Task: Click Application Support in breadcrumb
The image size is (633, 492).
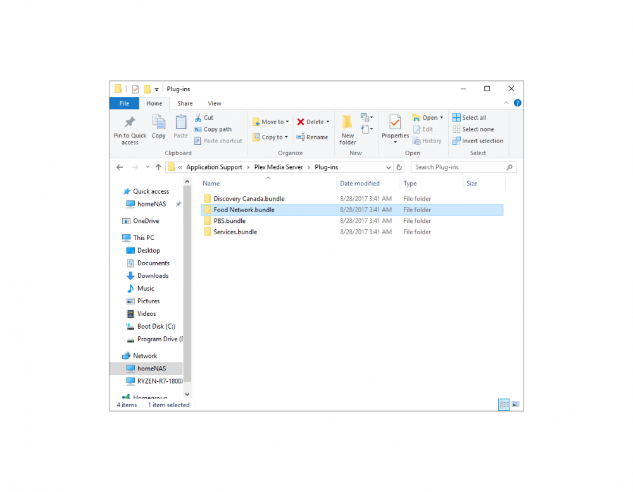Action: tap(214, 167)
